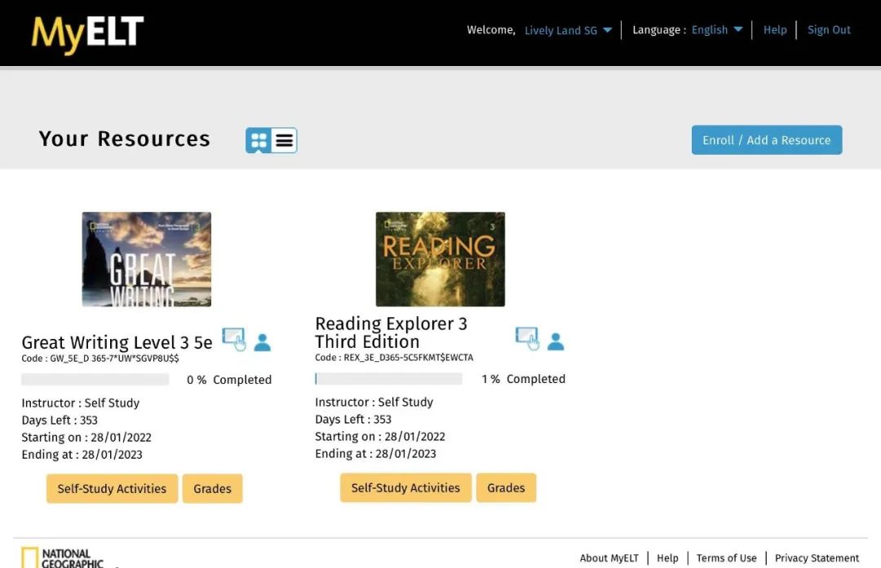Click the Great Writing Level 3 5e title
Screen dimensions: 881x568
117,342
